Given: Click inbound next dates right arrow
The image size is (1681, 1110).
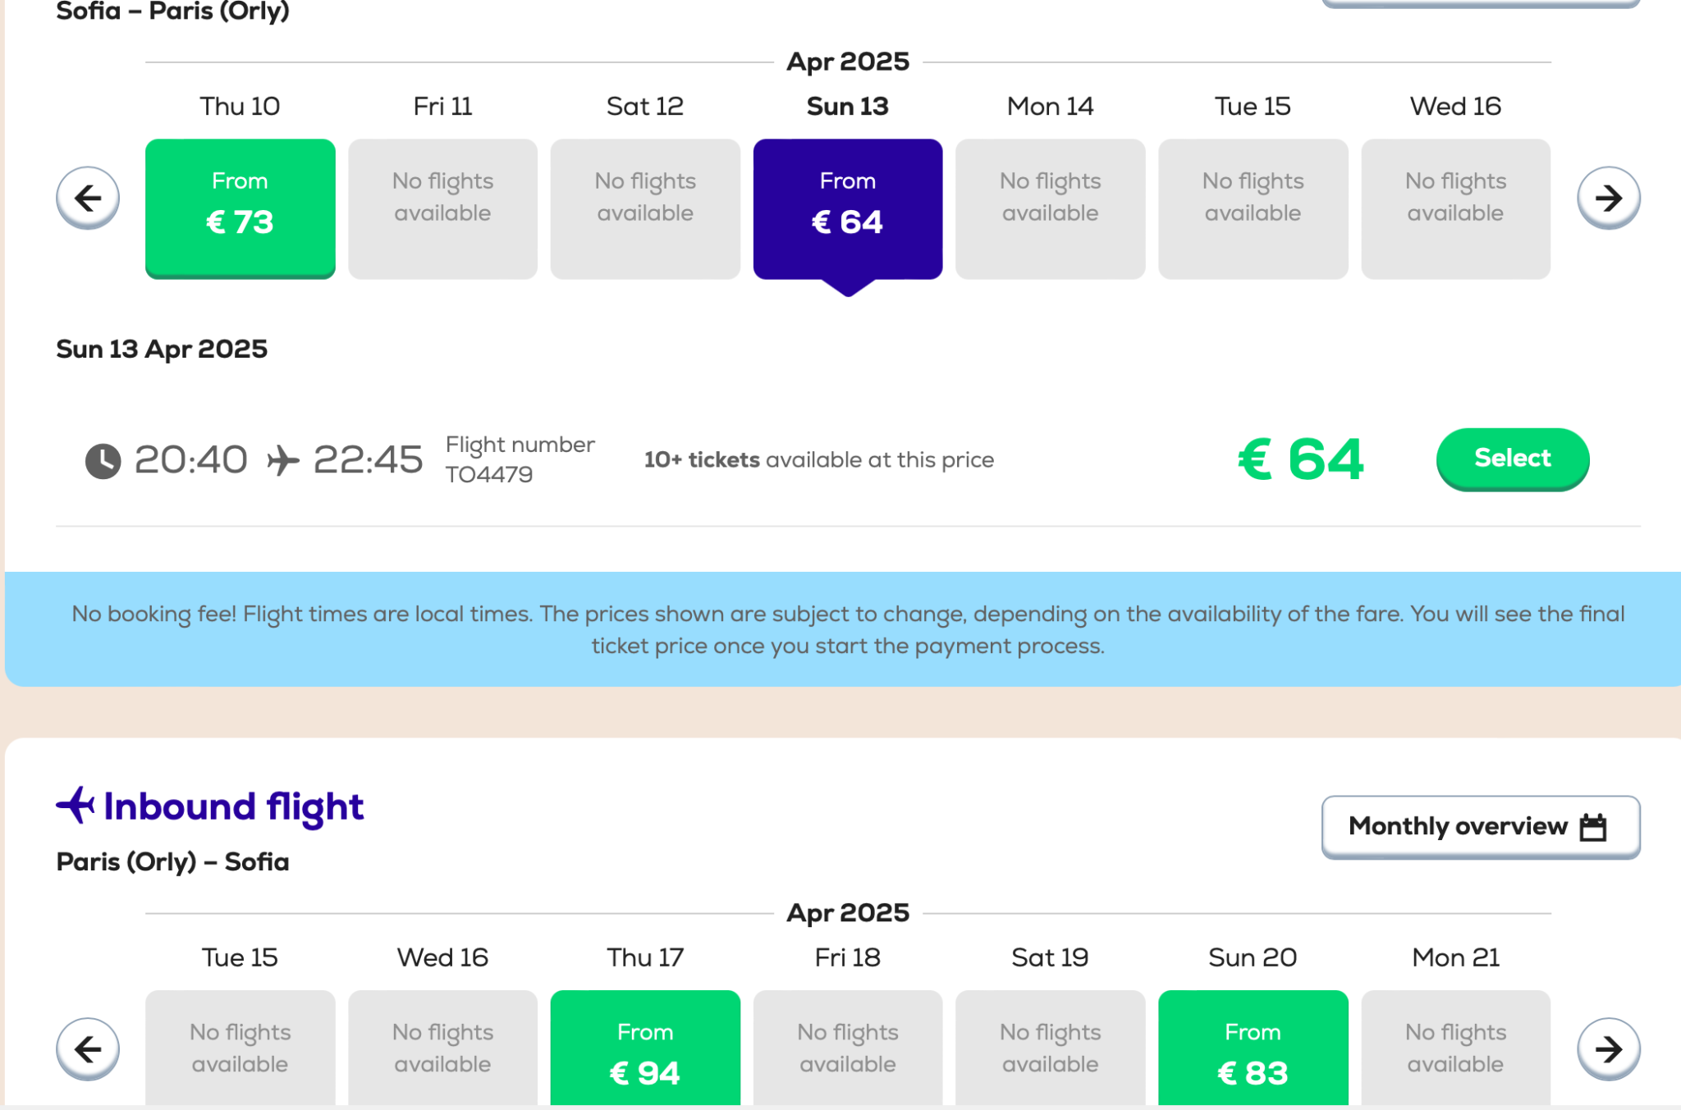Looking at the screenshot, I should (x=1608, y=1048).
